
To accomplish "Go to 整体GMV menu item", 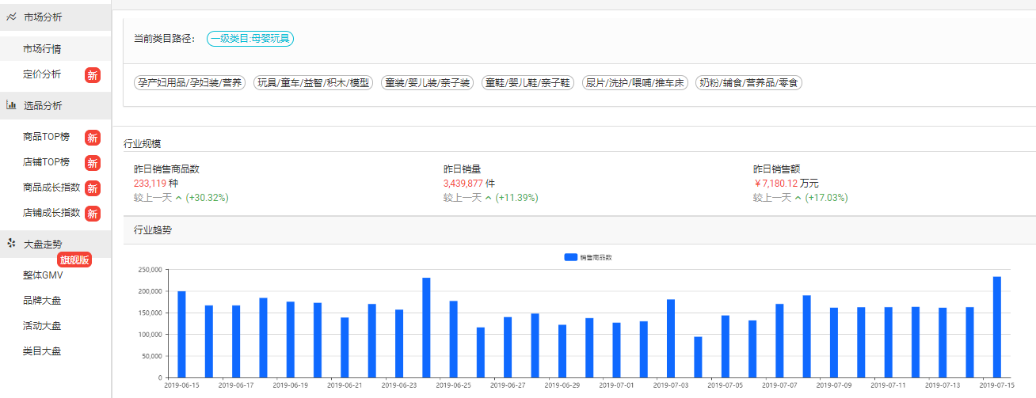I will click(43, 275).
